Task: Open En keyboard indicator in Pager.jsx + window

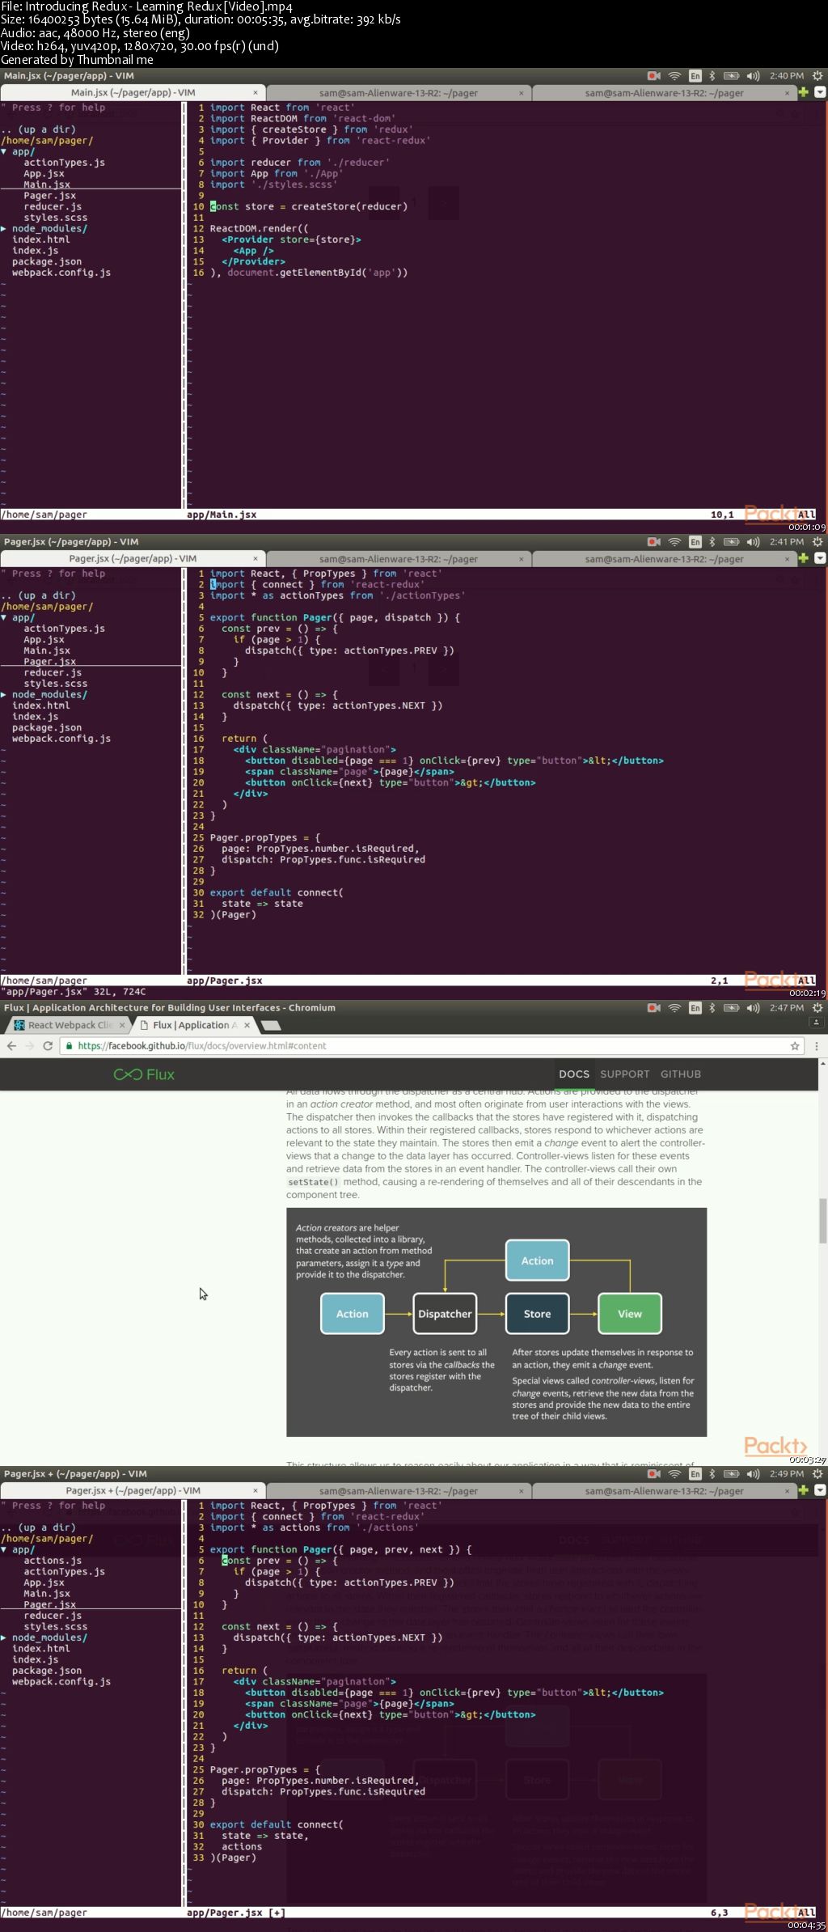Action: (695, 1473)
